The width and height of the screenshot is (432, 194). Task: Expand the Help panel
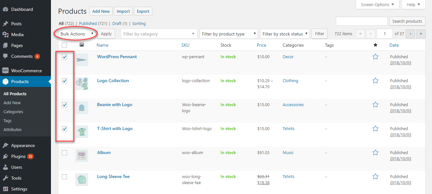coord(413,4)
